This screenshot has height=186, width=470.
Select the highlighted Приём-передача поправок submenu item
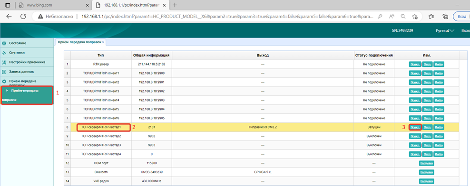pyautogui.click(x=27, y=95)
